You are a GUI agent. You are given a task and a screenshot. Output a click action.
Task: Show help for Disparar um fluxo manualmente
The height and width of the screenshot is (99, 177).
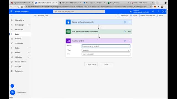click(x=125, y=22)
